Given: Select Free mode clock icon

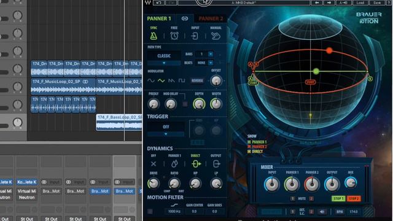Looking at the screenshot, I should [174, 36].
